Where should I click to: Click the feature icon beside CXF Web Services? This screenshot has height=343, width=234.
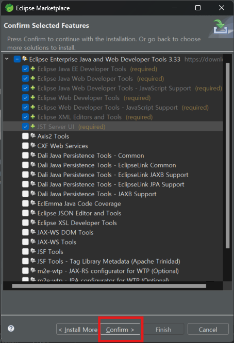coord(33,145)
